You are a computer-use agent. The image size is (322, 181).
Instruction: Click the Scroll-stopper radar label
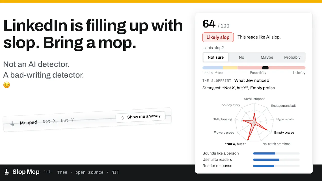254,99
